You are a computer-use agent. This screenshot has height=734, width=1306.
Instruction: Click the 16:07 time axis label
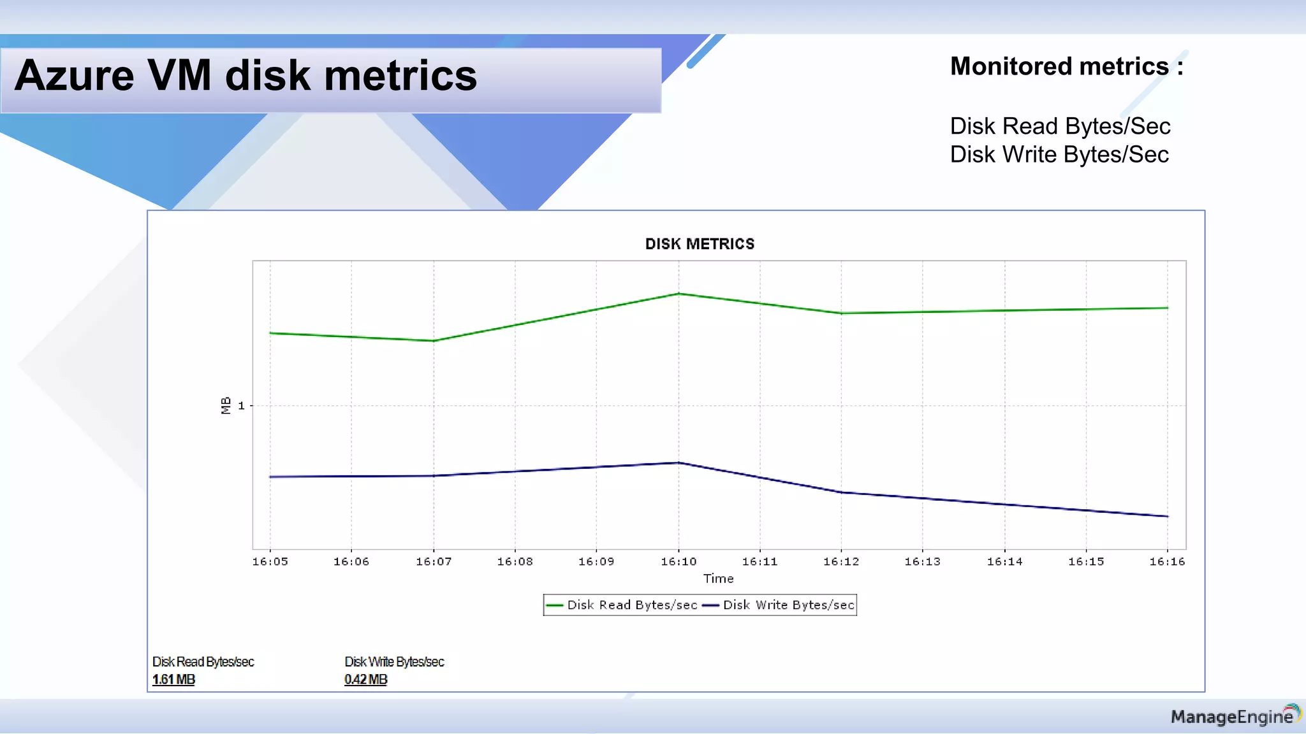[x=434, y=561]
